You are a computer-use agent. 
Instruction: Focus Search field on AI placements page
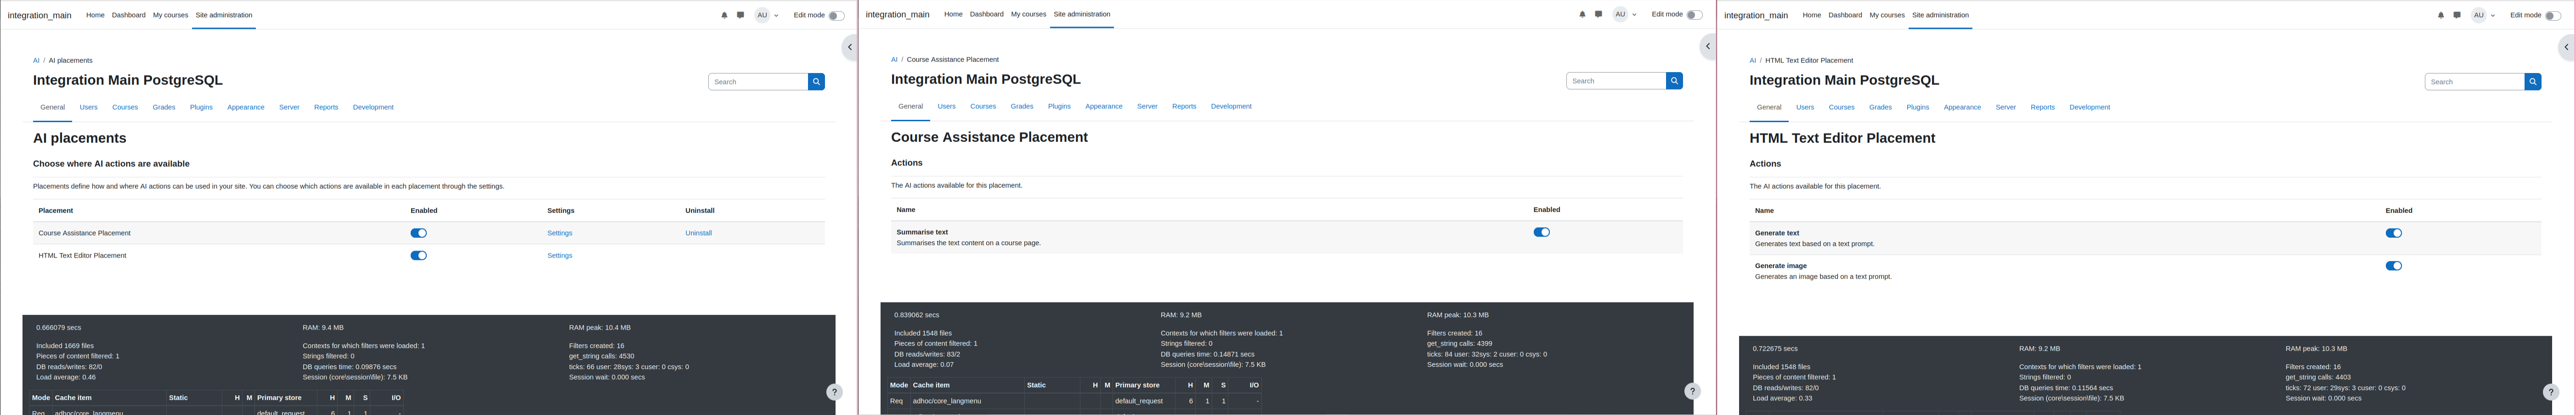click(x=758, y=82)
